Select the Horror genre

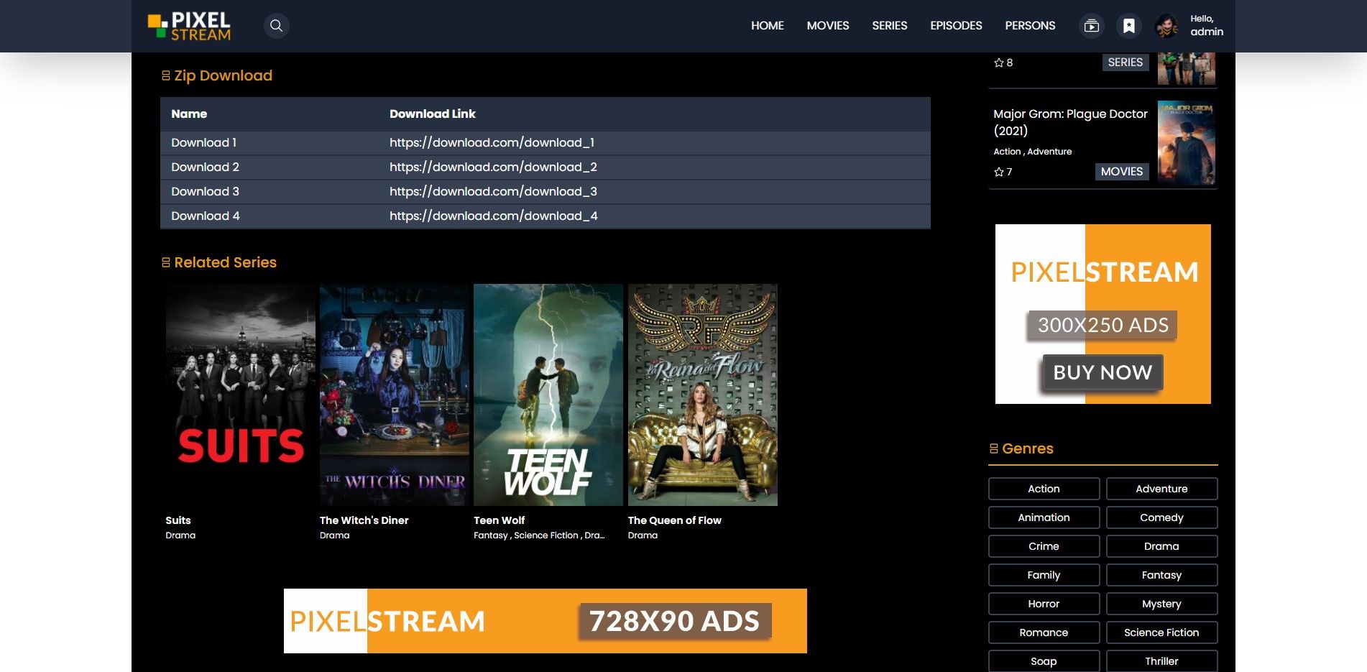[x=1044, y=604]
